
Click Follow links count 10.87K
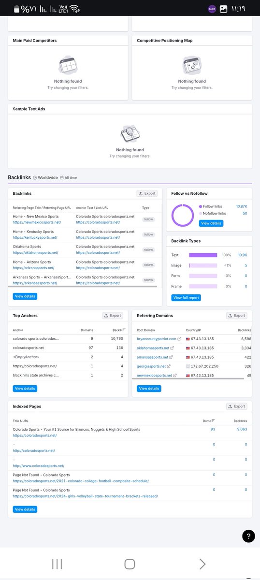click(x=241, y=206)
